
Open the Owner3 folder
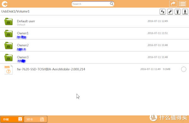(x=94, y=58)
